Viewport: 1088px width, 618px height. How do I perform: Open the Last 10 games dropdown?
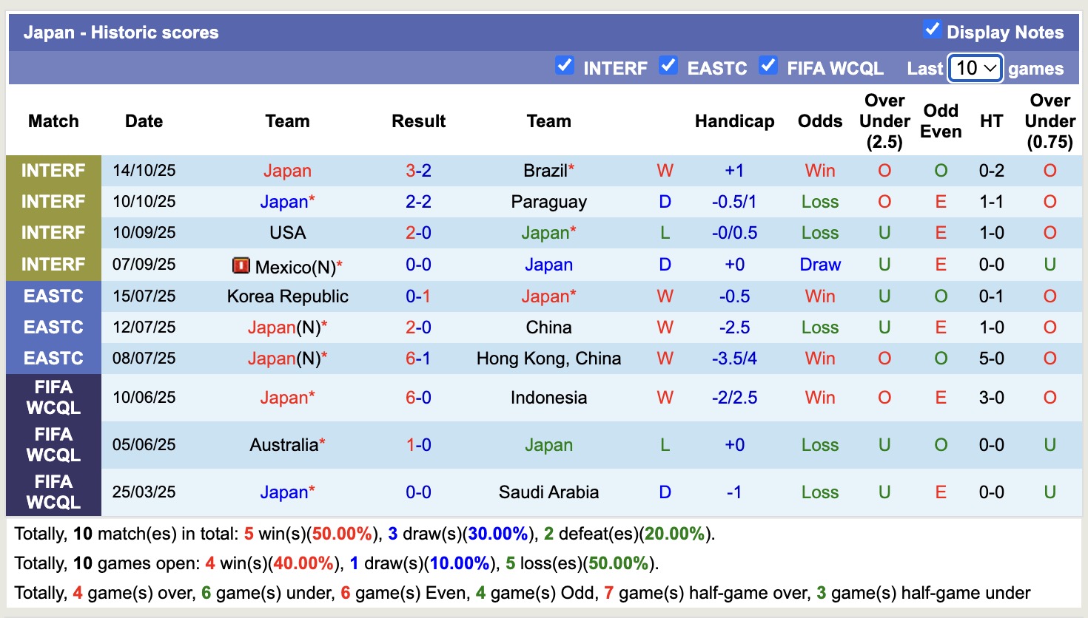coord(975,69)
